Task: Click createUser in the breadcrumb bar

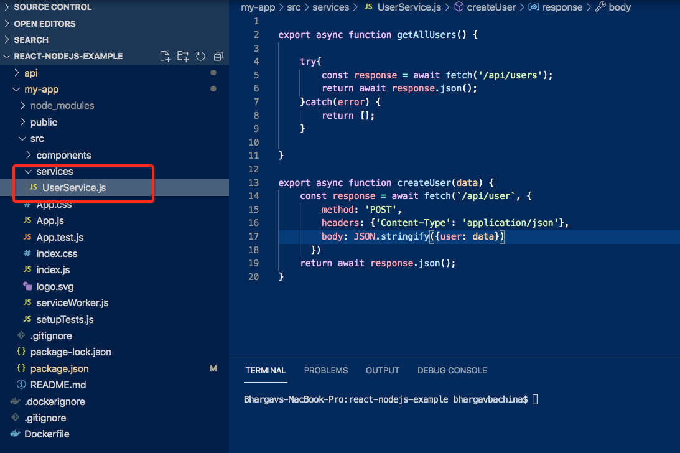Action: [x=491, y=7]
